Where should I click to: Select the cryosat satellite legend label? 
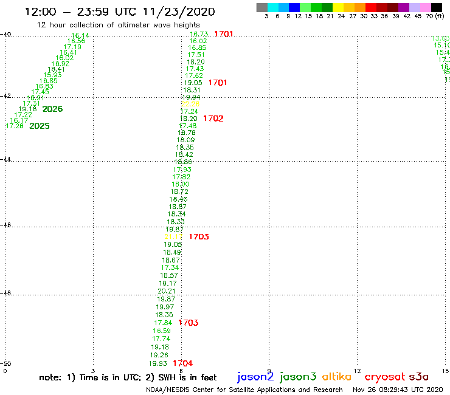click(384, 377)
